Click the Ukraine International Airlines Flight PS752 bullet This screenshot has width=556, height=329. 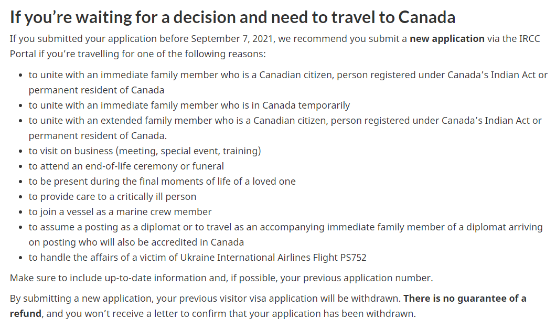197,257
